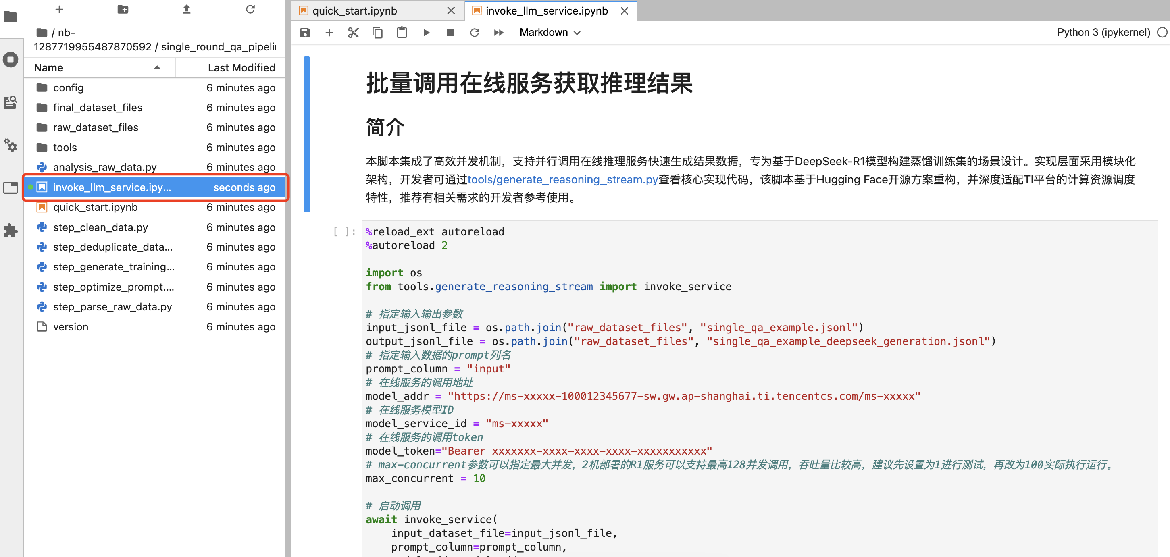Paste cell from clipboard

pyautogui.click(x=402, y=33)
